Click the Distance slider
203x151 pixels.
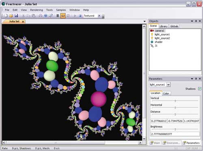(x=175, y=114)
